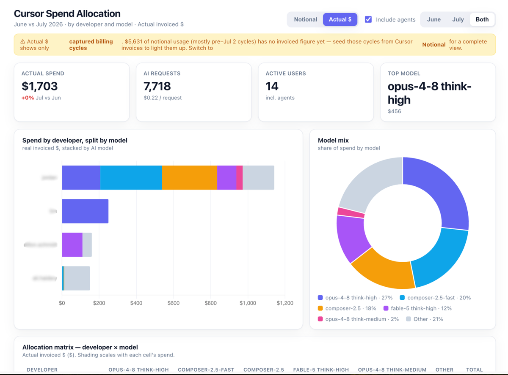Click the warning icon in the banner
The image size is (508, 375).
coord(23,42)
